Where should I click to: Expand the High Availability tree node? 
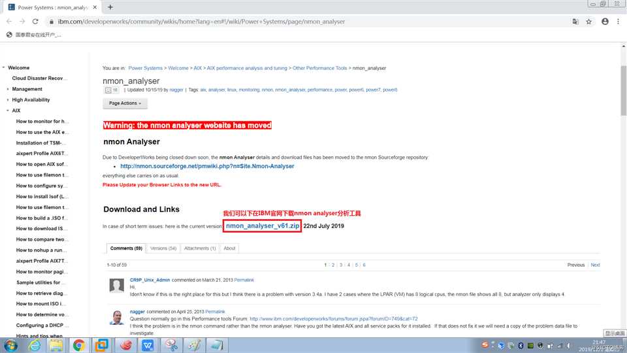8,99
